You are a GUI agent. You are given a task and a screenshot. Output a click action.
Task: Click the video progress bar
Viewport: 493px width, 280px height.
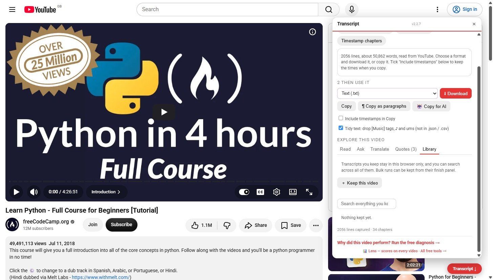pos(164,181)
